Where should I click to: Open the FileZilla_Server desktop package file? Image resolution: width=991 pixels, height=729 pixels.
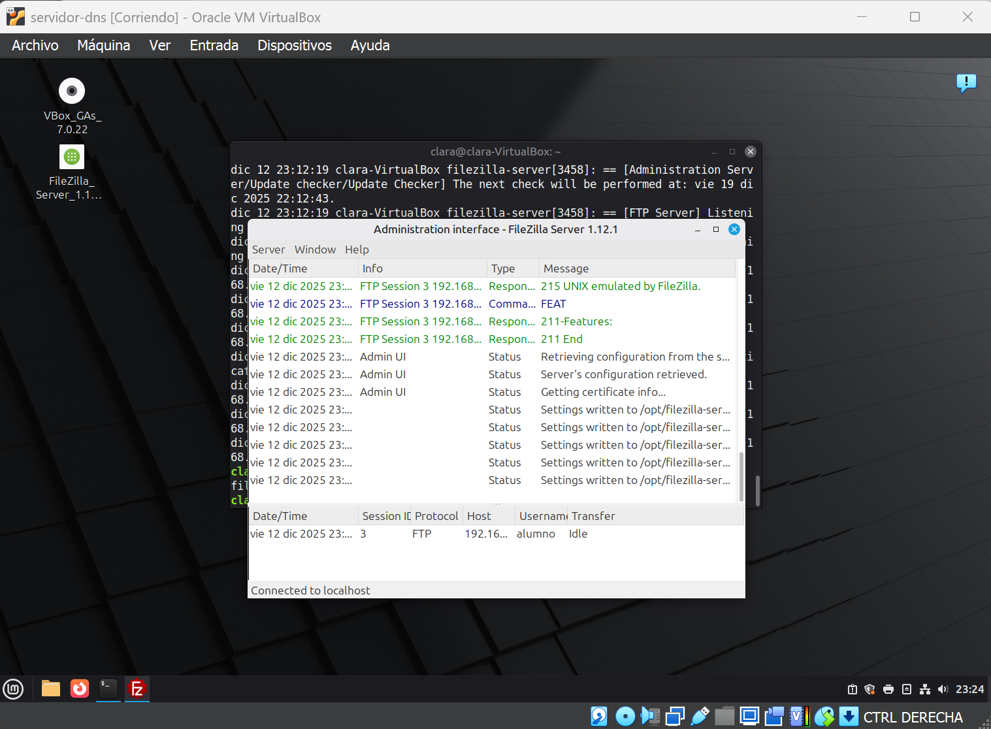point(72,157)
